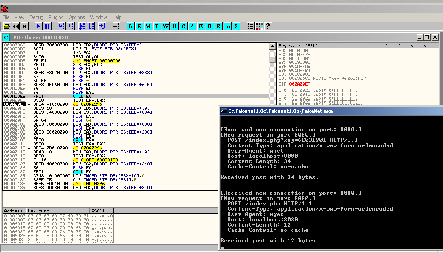Click the Open file toolbar icon
Viewport: 443px width, 253px height.
[7, 26]
